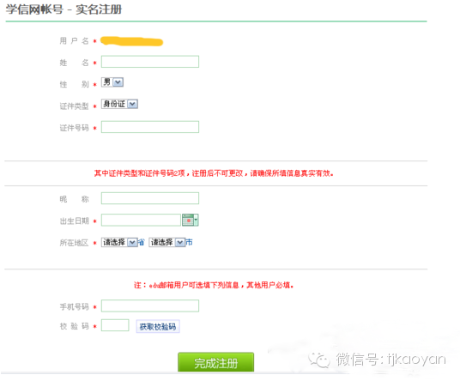The height and width of the screenshot is (381, 460).
Task: Open the city 市 dropdown list
Action: tap(167, 242)
